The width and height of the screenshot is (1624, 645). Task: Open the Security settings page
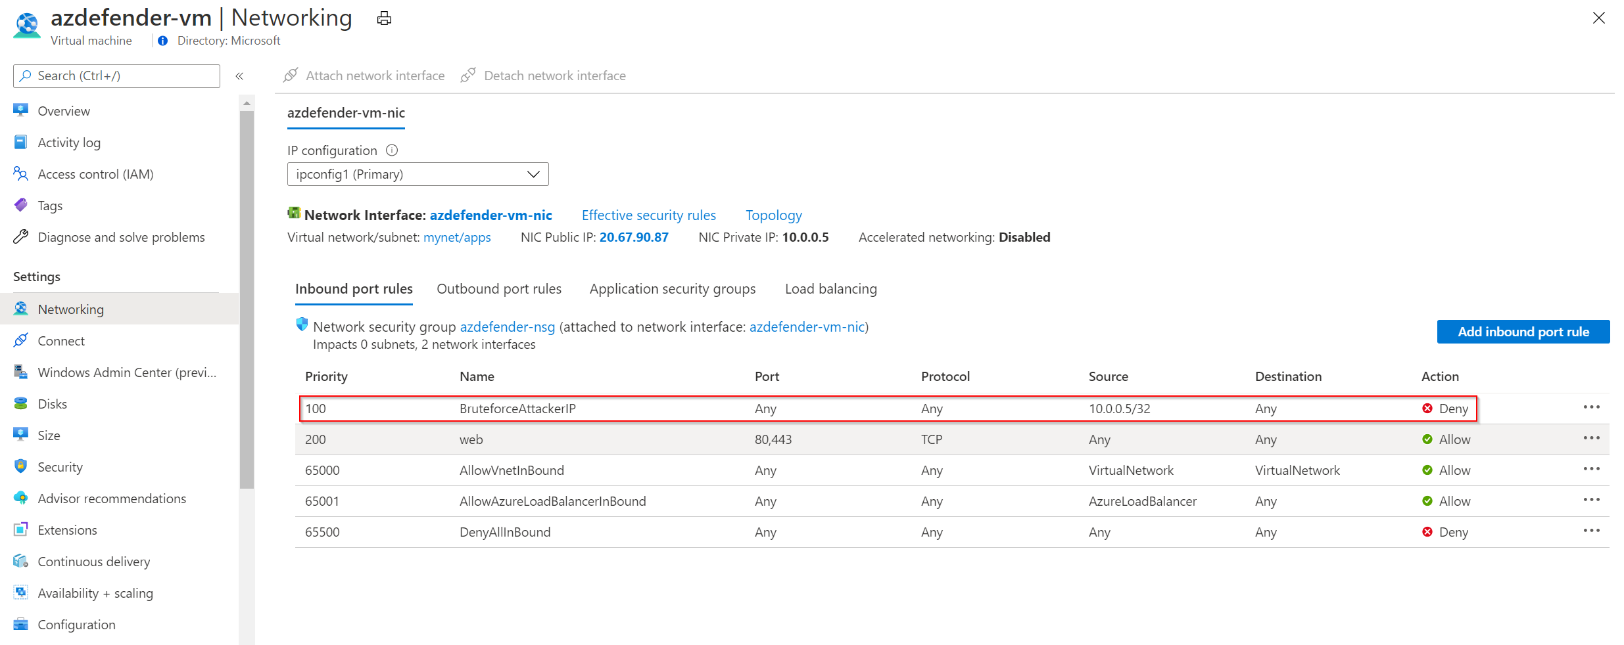point(60,467)
